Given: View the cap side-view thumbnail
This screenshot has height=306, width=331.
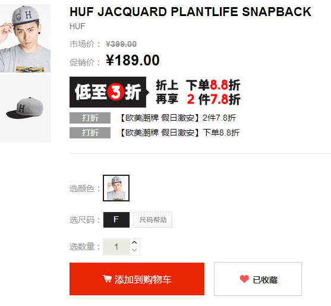Looking at the screenshot, I should coord(25,109).
